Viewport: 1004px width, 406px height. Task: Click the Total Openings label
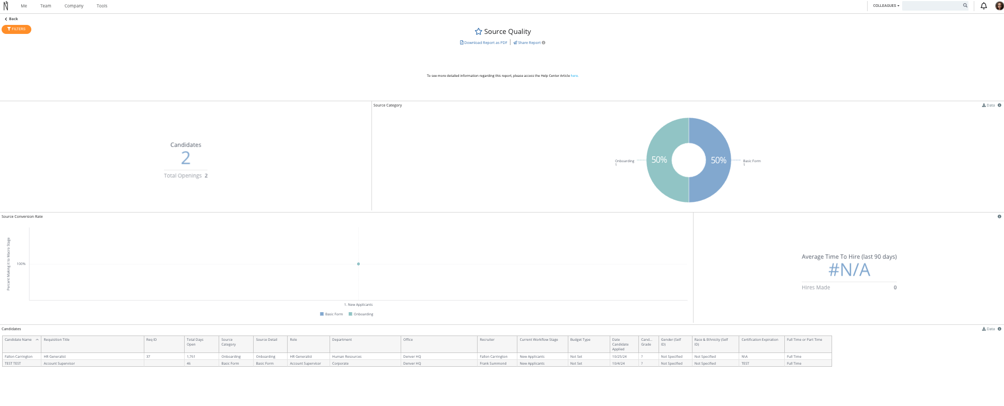pyautogui.click(x=183, y=176)
